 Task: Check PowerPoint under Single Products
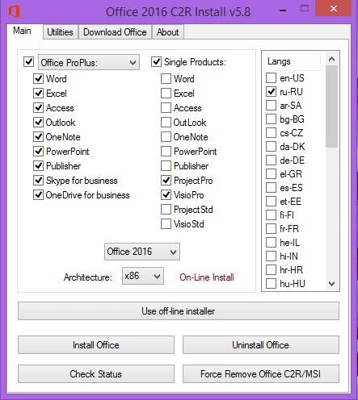pyautogui.click(x=166, y=151)
